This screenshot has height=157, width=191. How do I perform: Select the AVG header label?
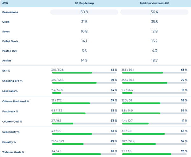[x=5, y=4]
